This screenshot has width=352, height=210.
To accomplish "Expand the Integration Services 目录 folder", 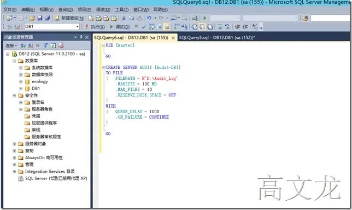I will [14, 172].
